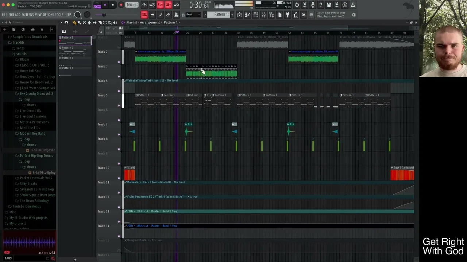Open the audio editor scissors icon
This screenshot has height=262, width=467.
[x=305, y=5]
